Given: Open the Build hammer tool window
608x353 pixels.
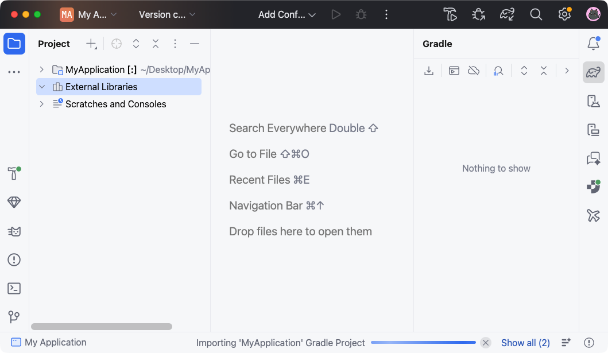Looking at the screenshot, I should [14, 173].
